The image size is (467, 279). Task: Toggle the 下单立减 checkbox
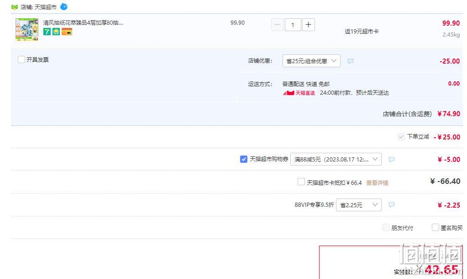(401, 137)
